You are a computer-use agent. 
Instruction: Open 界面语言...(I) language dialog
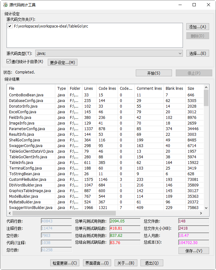click(x=97, y=263)
